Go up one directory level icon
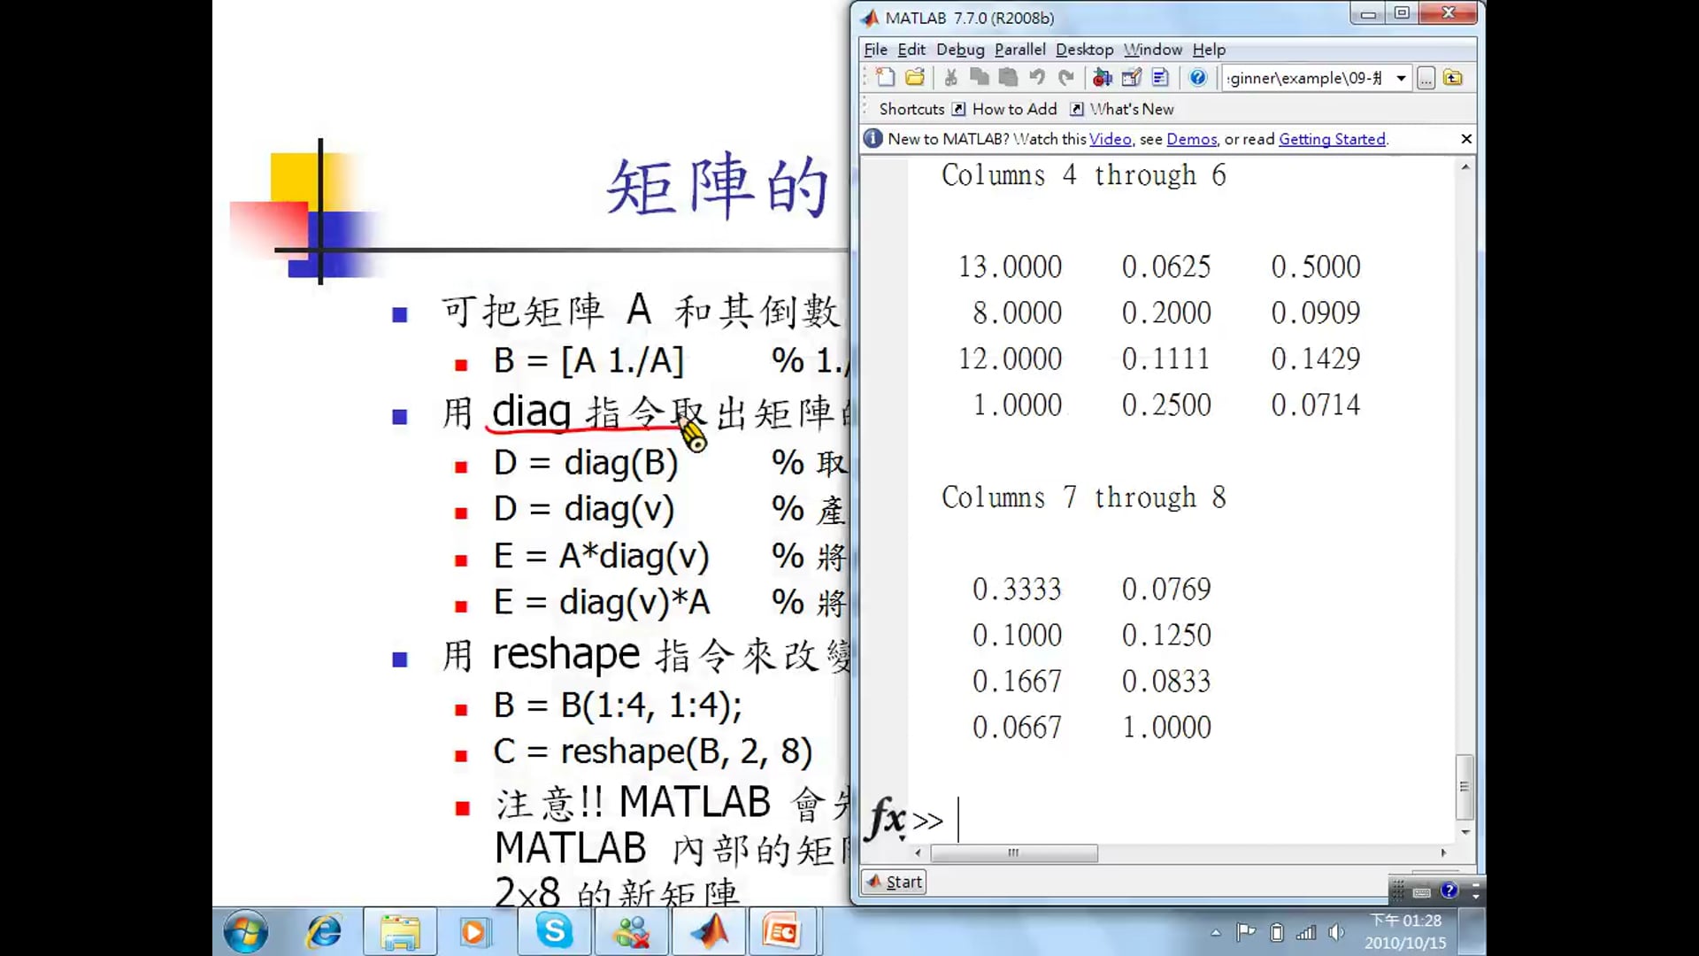 [x=1452, y=78]
